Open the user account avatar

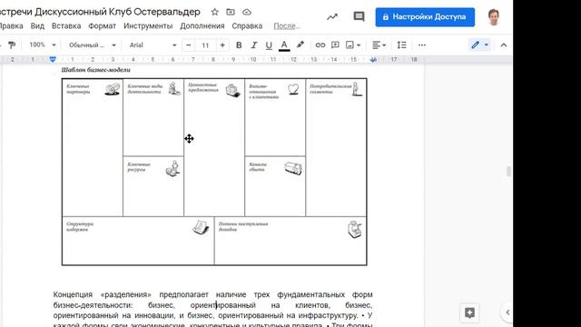tap(493, 17)
